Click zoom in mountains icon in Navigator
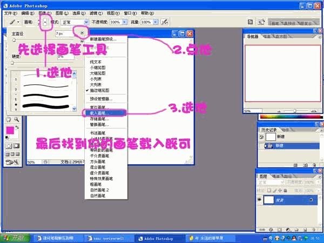Viewport: 324px width, 243px height. [314, 111]
